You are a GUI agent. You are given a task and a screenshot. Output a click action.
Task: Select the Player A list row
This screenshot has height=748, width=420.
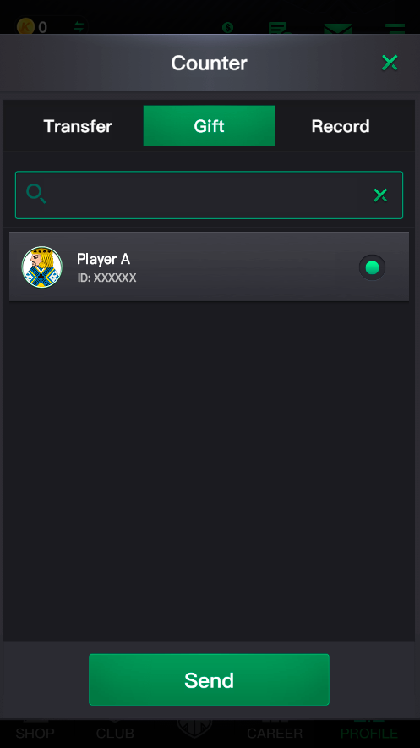point(209,267)
